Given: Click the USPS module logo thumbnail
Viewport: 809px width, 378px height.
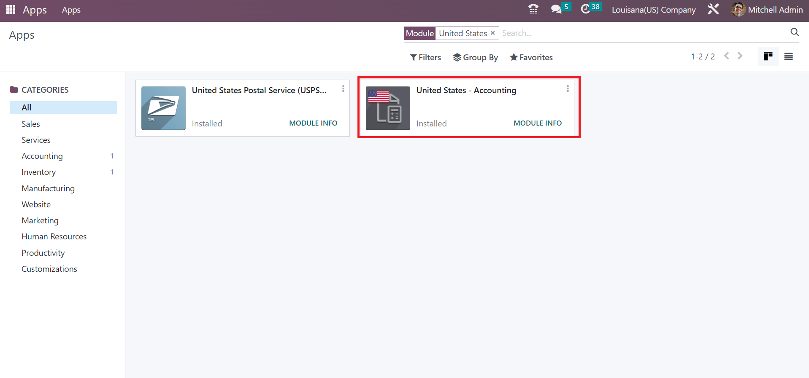Looking at the screenshot, I should click(163, 108).
